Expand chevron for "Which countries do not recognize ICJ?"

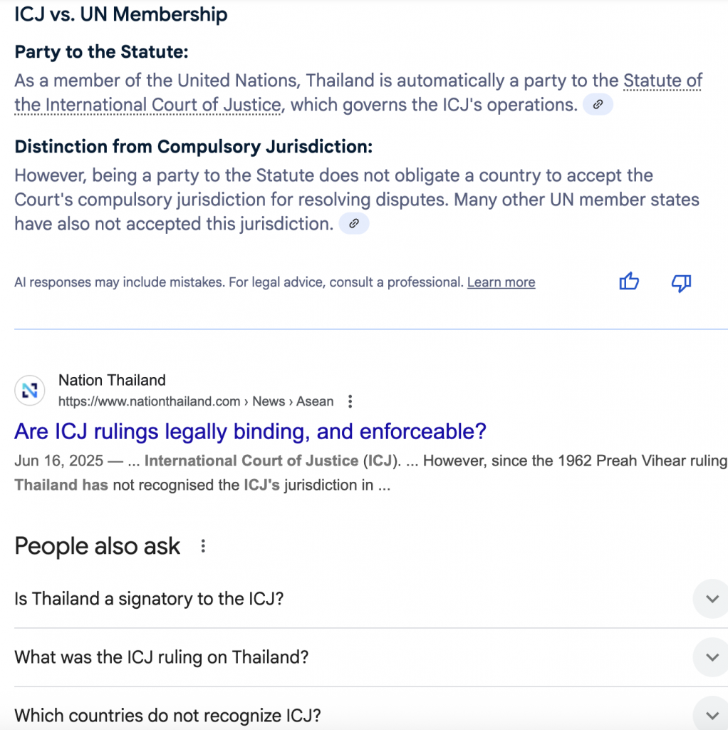coord(712,714)
